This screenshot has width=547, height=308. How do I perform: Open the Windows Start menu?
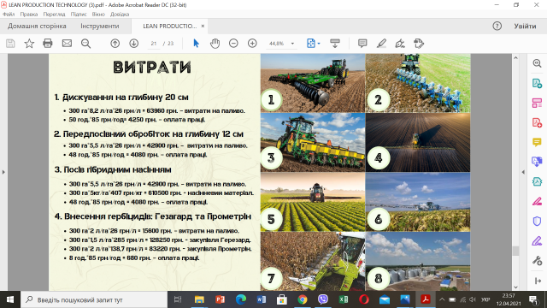(10, 299)
